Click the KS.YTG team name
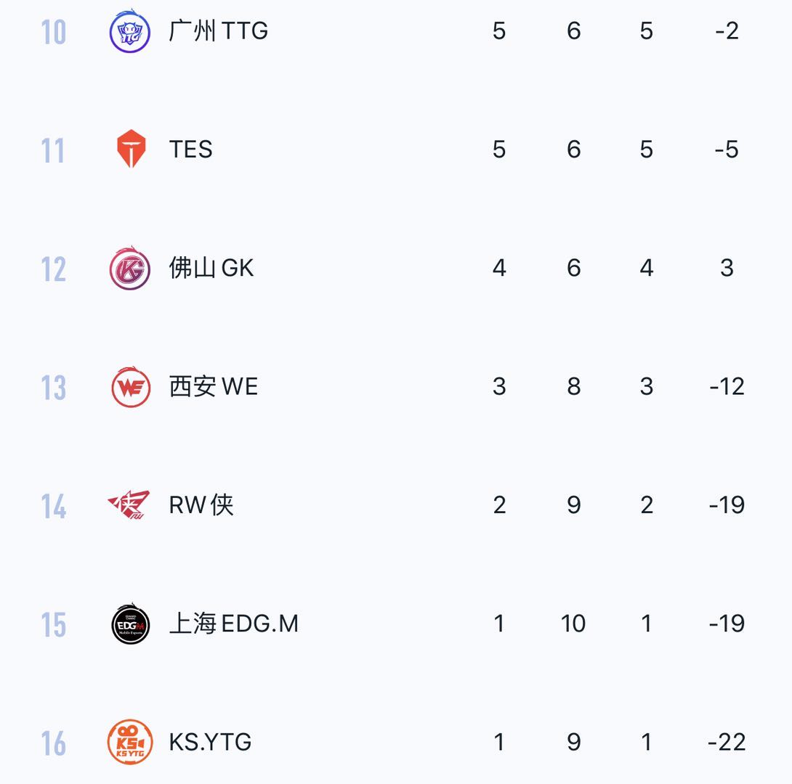Viewport: 792px width, 784px height. click(210, 742)
